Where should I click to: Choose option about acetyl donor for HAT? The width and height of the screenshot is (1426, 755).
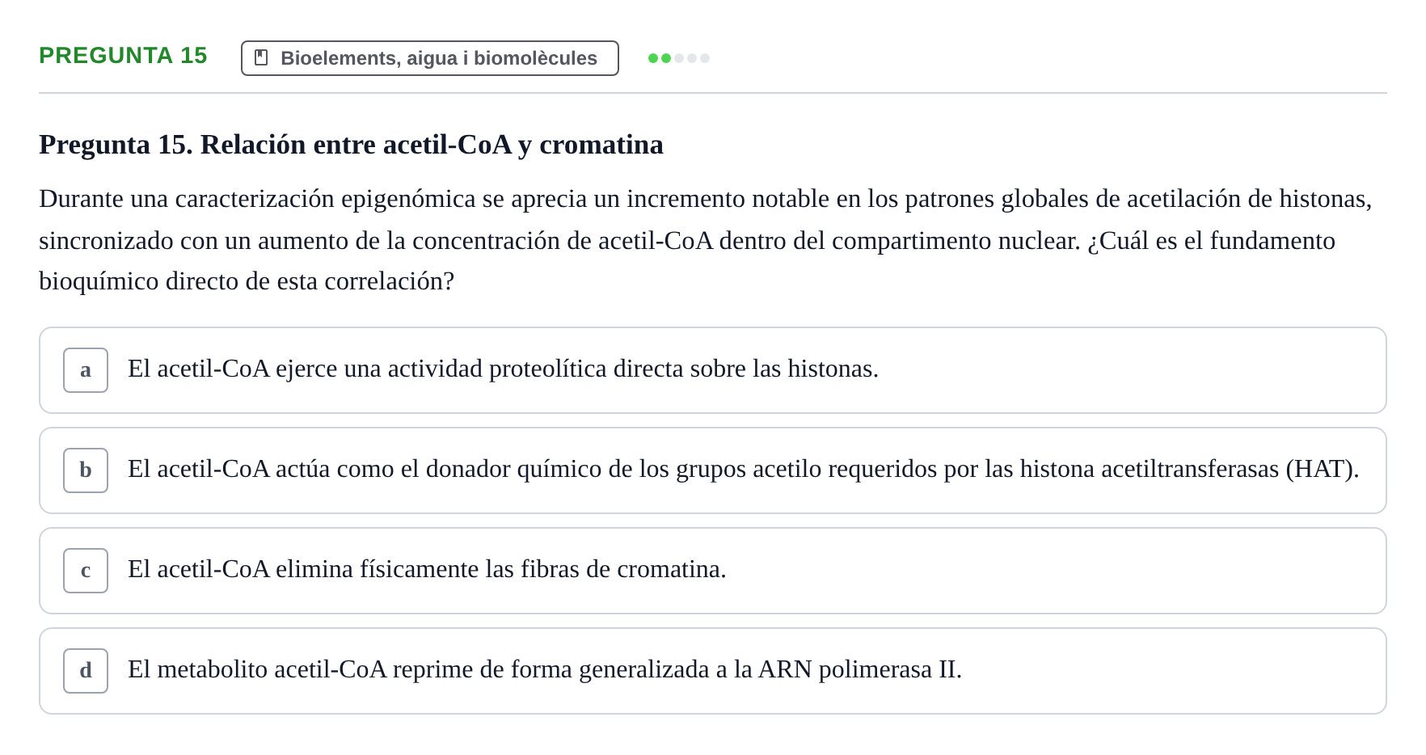pyautogui.click(x=713, y=470)
